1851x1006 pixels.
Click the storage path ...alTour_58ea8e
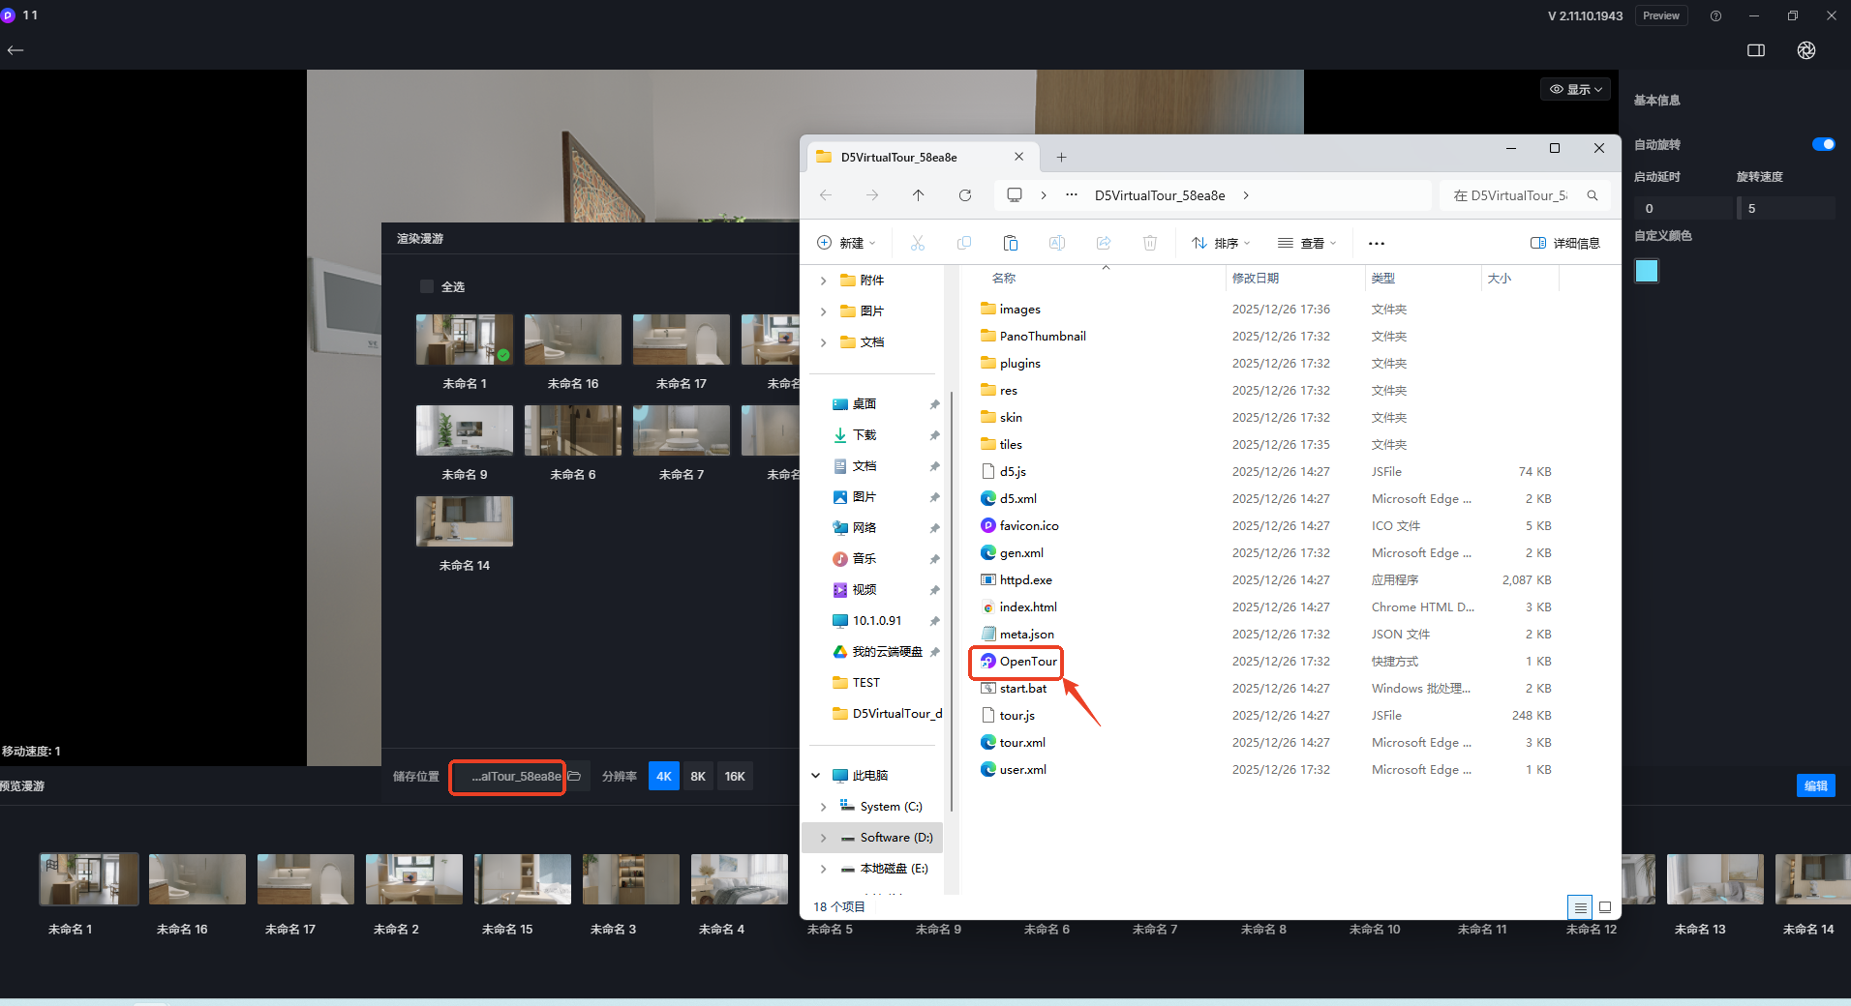516,776
